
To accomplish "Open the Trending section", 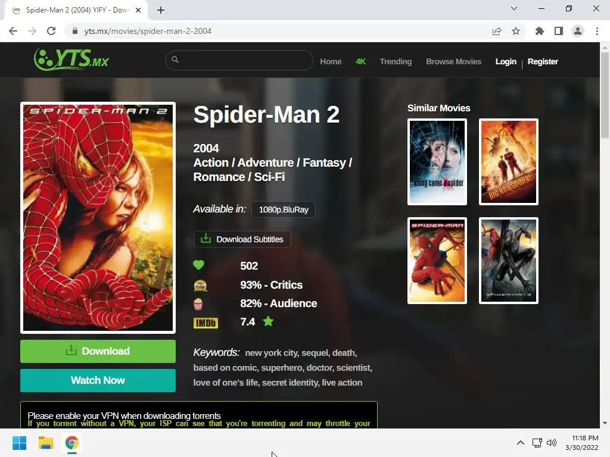I will coord(396,61).
